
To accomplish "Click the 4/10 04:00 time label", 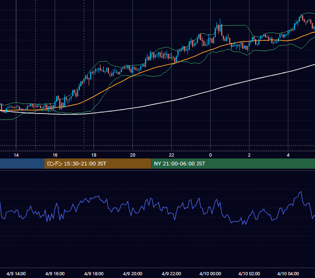I will (x=288, y=273).
